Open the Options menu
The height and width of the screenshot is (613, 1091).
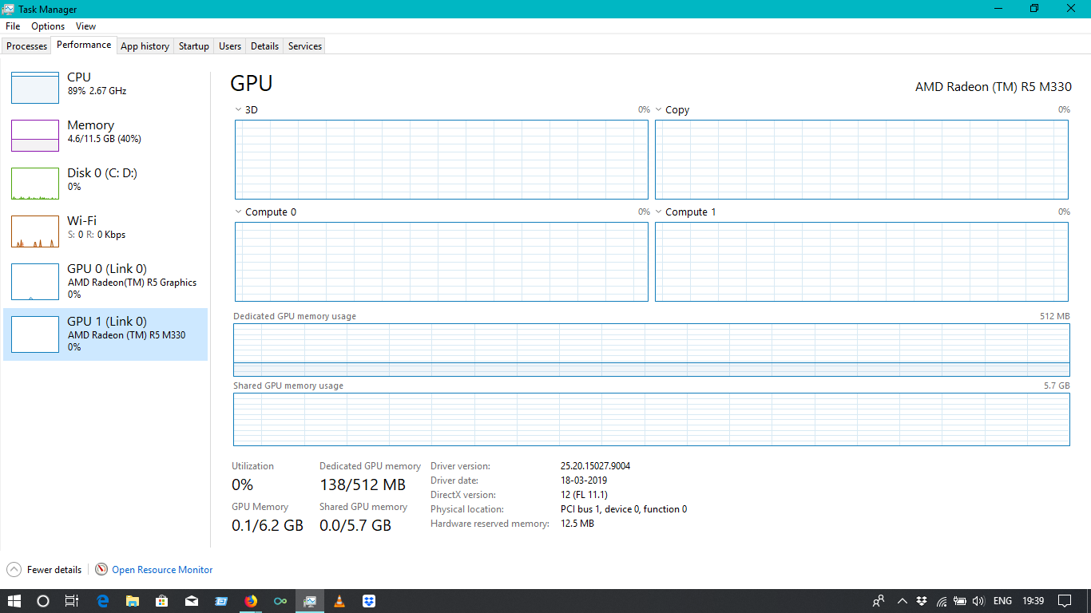[48, 26]
